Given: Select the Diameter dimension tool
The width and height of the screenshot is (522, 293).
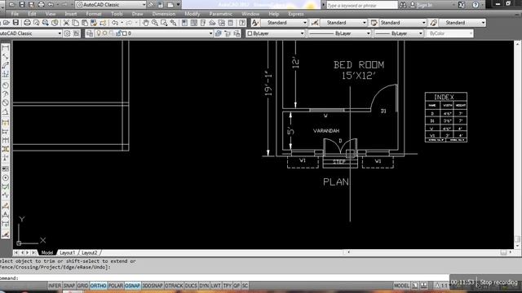Looking at the screenshot, I should (6, 103).
